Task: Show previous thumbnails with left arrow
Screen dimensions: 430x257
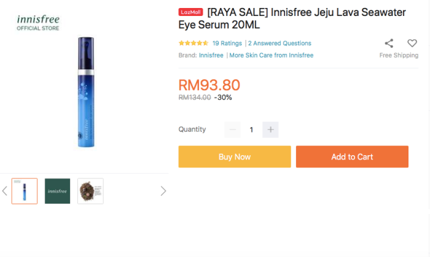Action: click(x=5, y=191)
